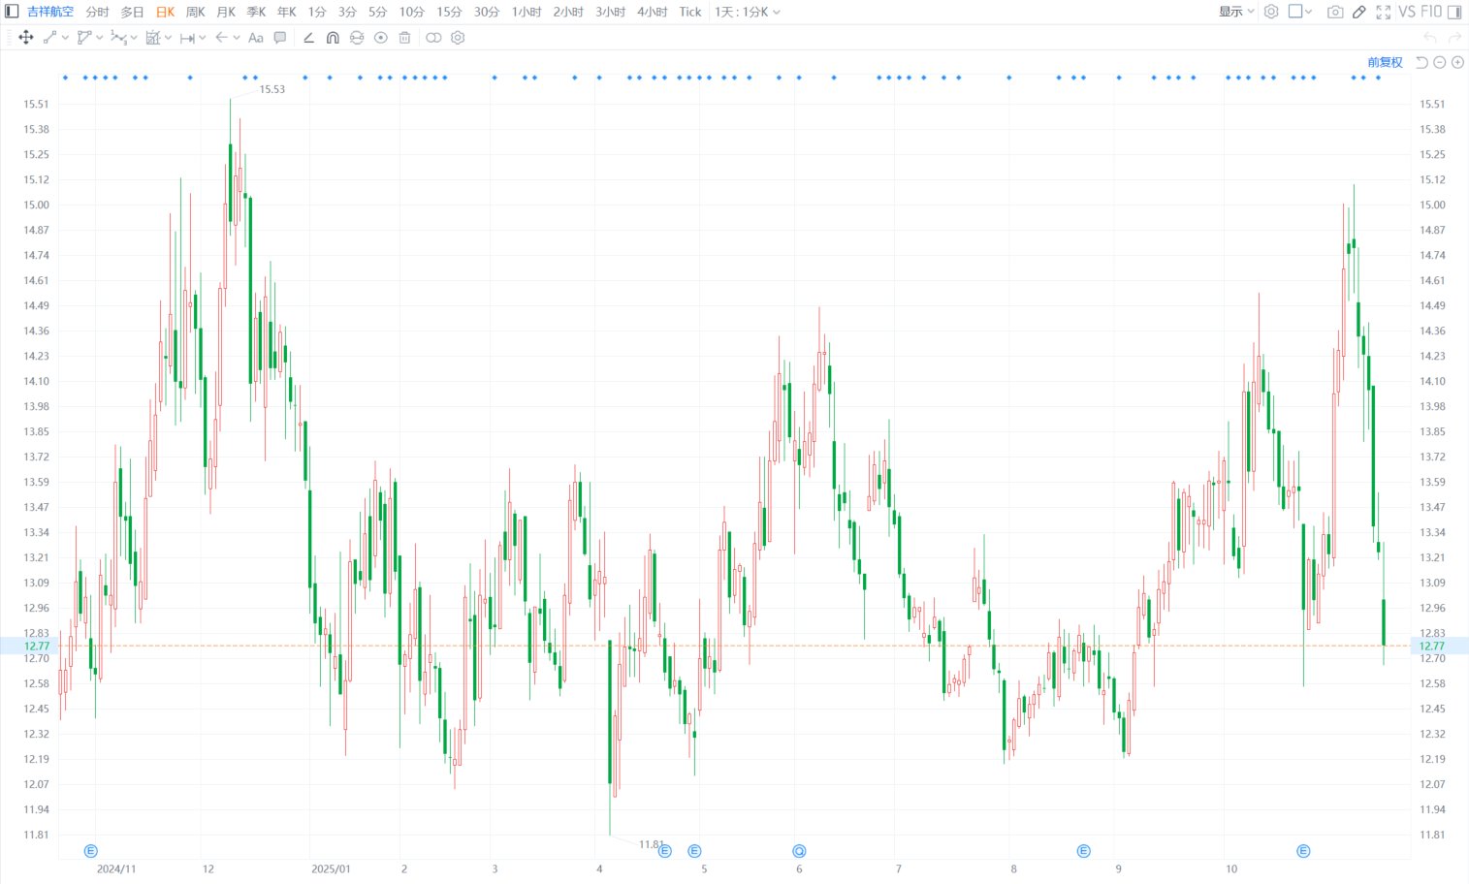Switch to the 周K weekly tab
1469x884 pixels.
pos(196,12)
